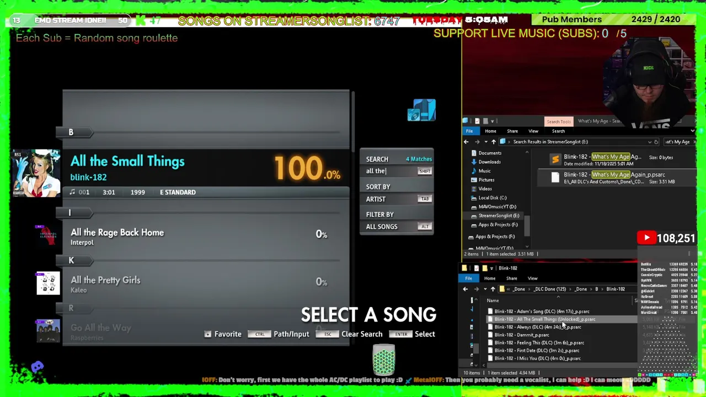Open Home tab in the Blink-182 window
This screenshot has height=397, width=706.
tap(489, 278)
